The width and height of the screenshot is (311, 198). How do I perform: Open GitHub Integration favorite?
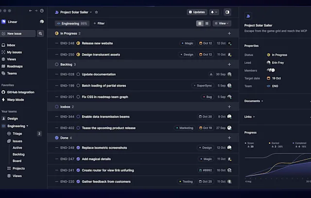coord(18,92)
